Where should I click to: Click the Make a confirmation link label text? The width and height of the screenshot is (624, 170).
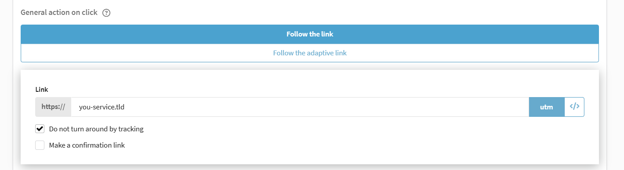pos(87,145)
